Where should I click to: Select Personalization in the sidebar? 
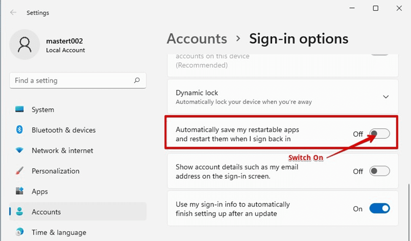click(x=55, y=171)
